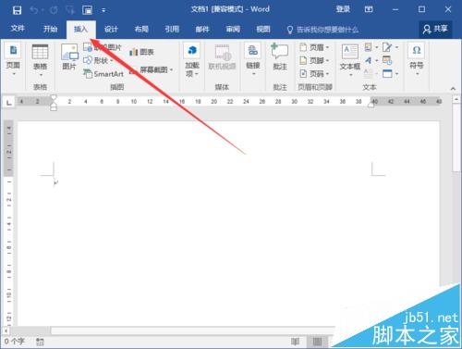Open the 页码 page number dropdown
This screenshot has width=462, height=349.
point(315,74)
